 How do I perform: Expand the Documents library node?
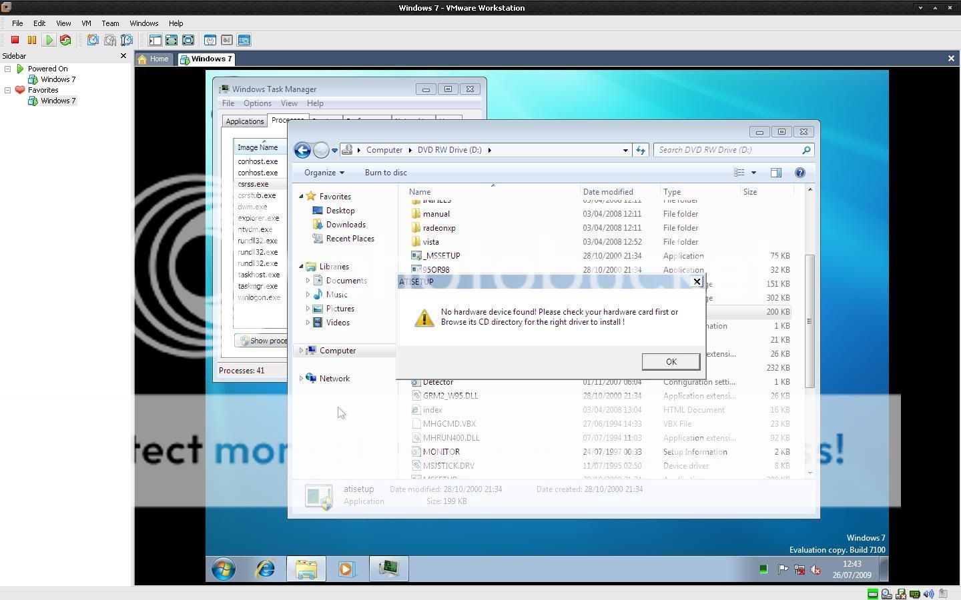tap(308, 281)
